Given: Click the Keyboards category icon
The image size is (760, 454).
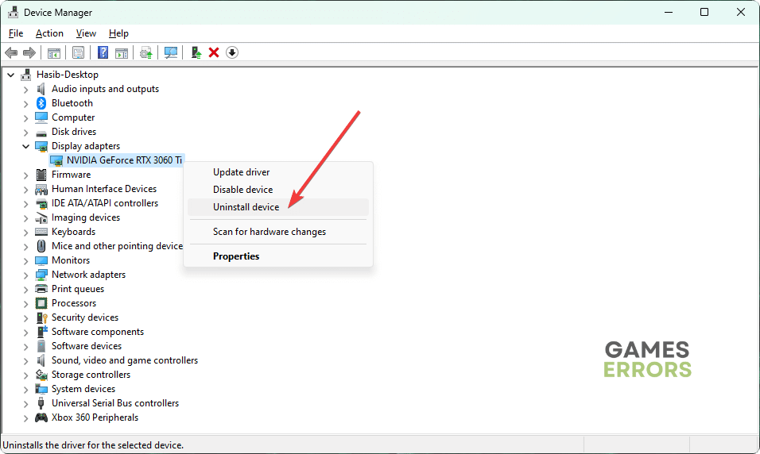Looking at the screenshot, I should [41, 232].
